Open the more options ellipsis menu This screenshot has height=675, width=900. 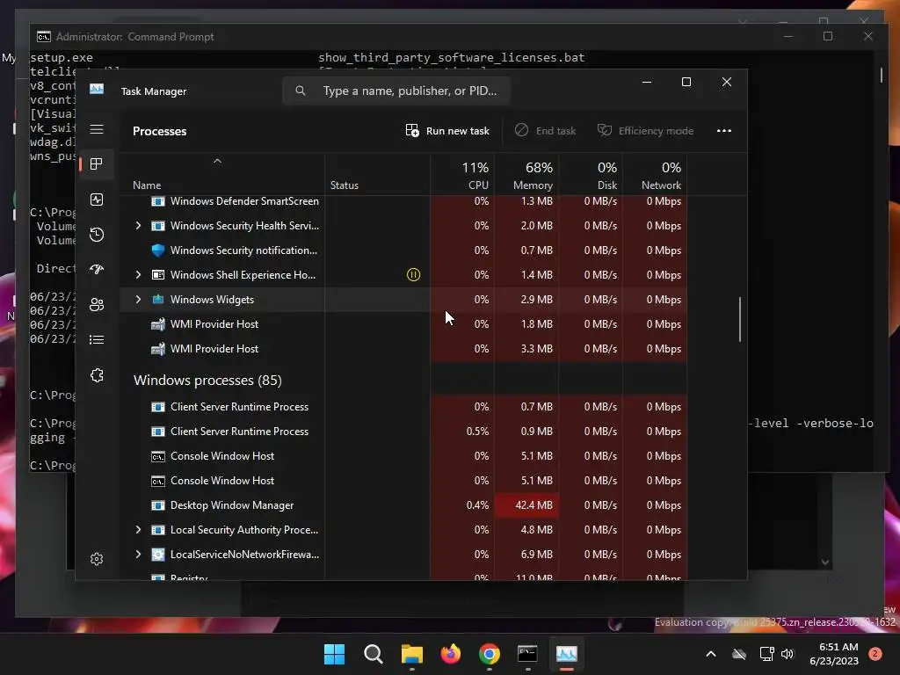pos(724,131)
